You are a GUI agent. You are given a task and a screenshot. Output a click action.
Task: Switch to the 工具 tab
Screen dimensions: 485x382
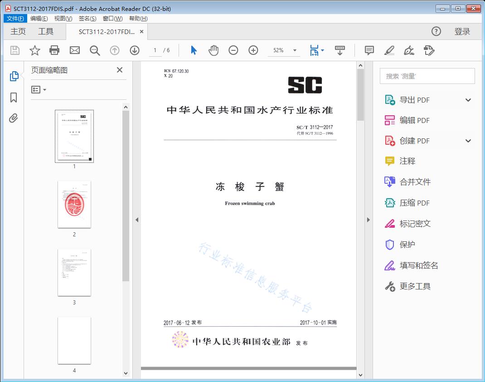(46, 31)
